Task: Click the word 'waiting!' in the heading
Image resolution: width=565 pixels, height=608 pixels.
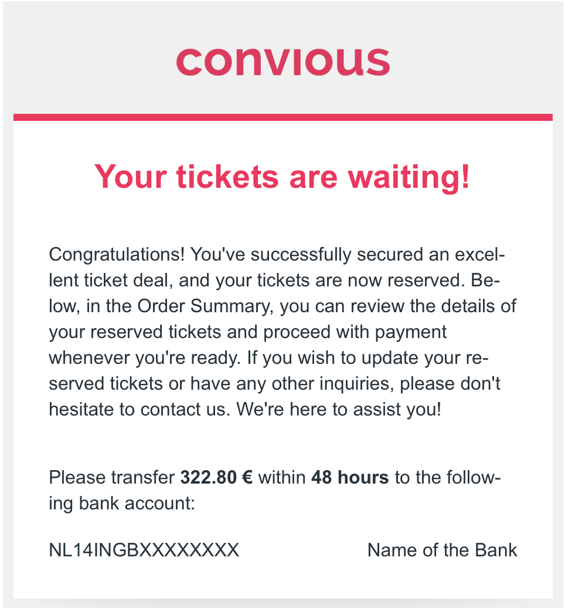Action: (409, 178)
